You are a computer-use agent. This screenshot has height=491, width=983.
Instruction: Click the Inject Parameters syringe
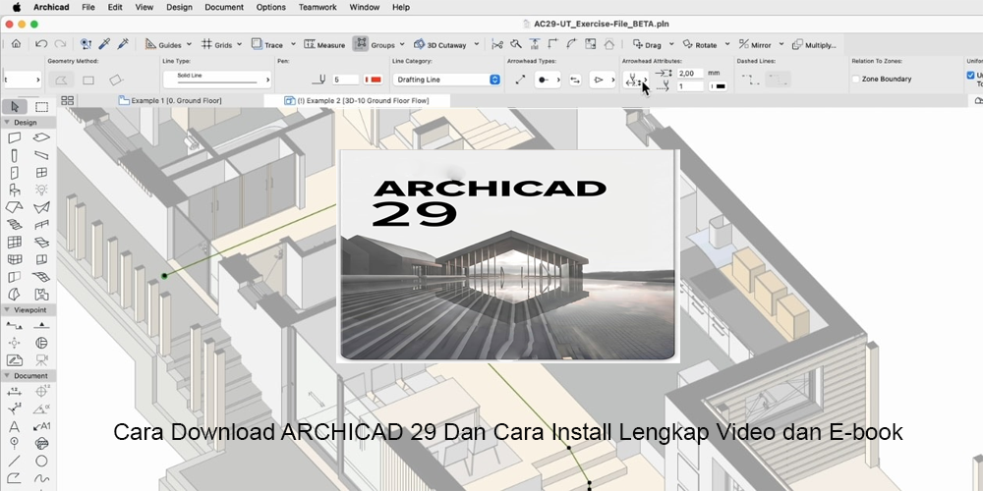(124, 44)
